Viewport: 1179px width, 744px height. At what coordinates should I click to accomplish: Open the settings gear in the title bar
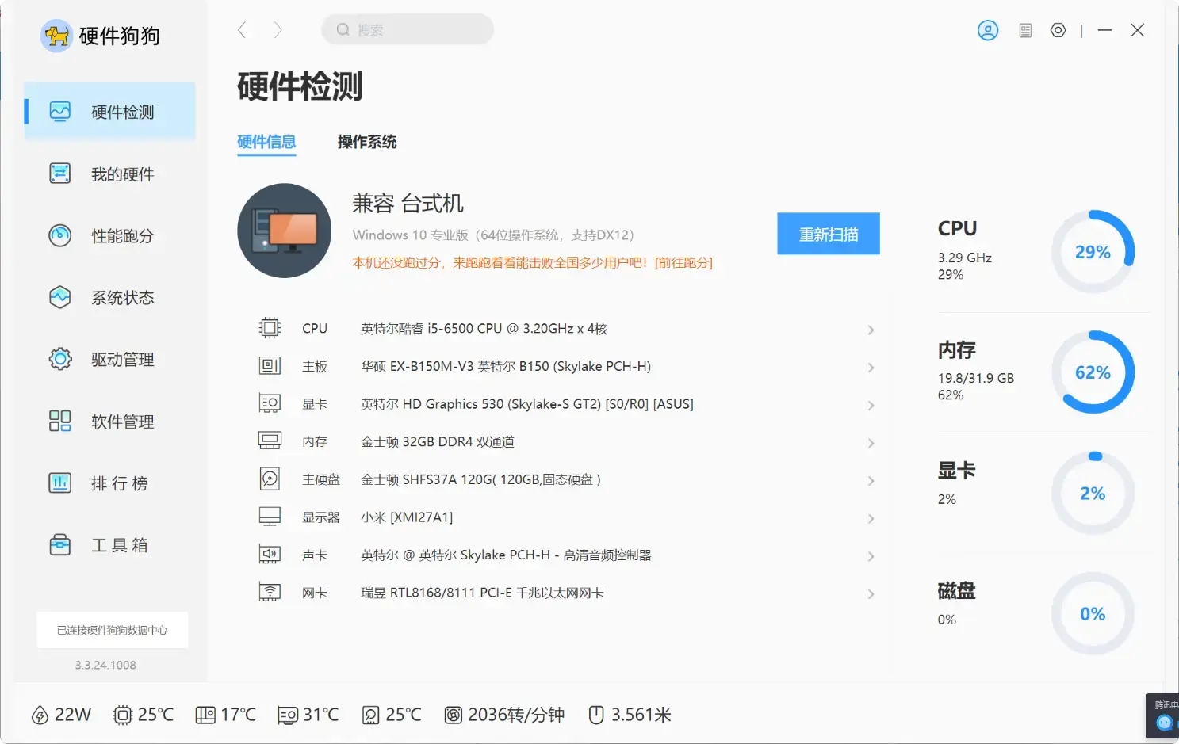pyautogui.click(x=1058, y=30)
